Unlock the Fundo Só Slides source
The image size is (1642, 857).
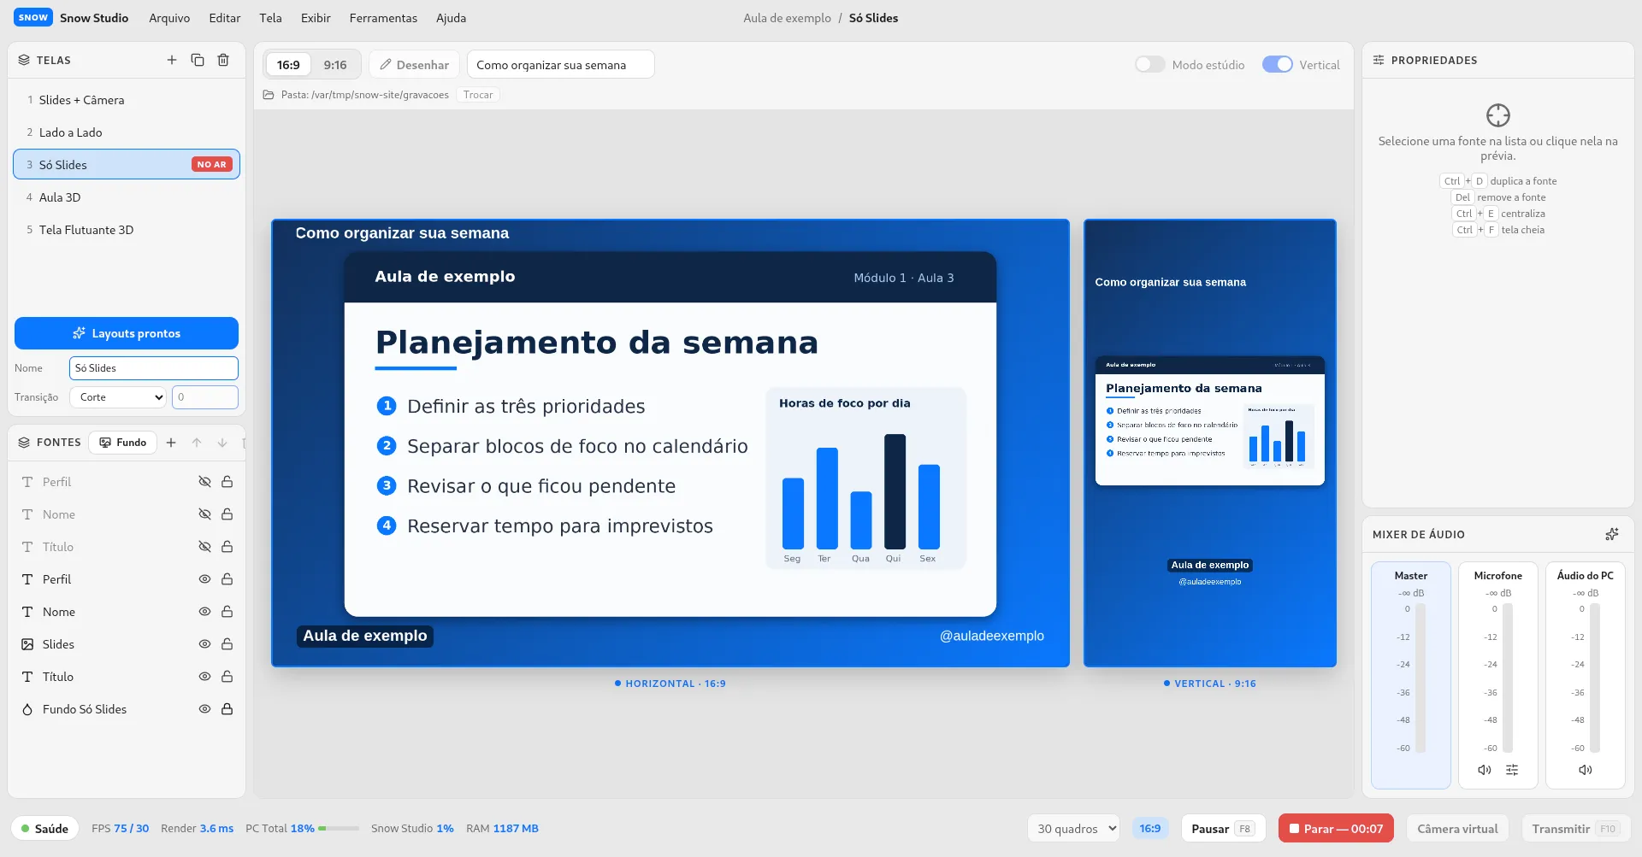227,709
